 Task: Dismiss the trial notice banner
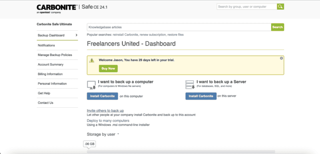(282, 58)
